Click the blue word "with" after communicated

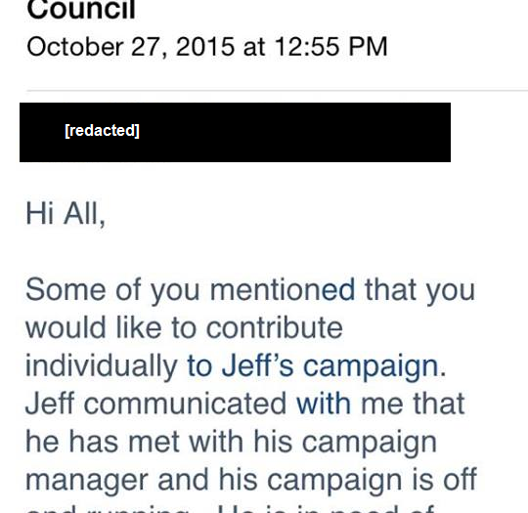point(324,404)
